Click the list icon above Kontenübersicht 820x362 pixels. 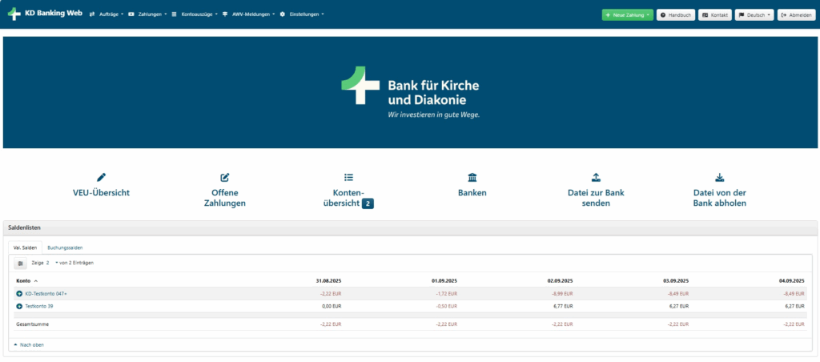coord(349,177)
